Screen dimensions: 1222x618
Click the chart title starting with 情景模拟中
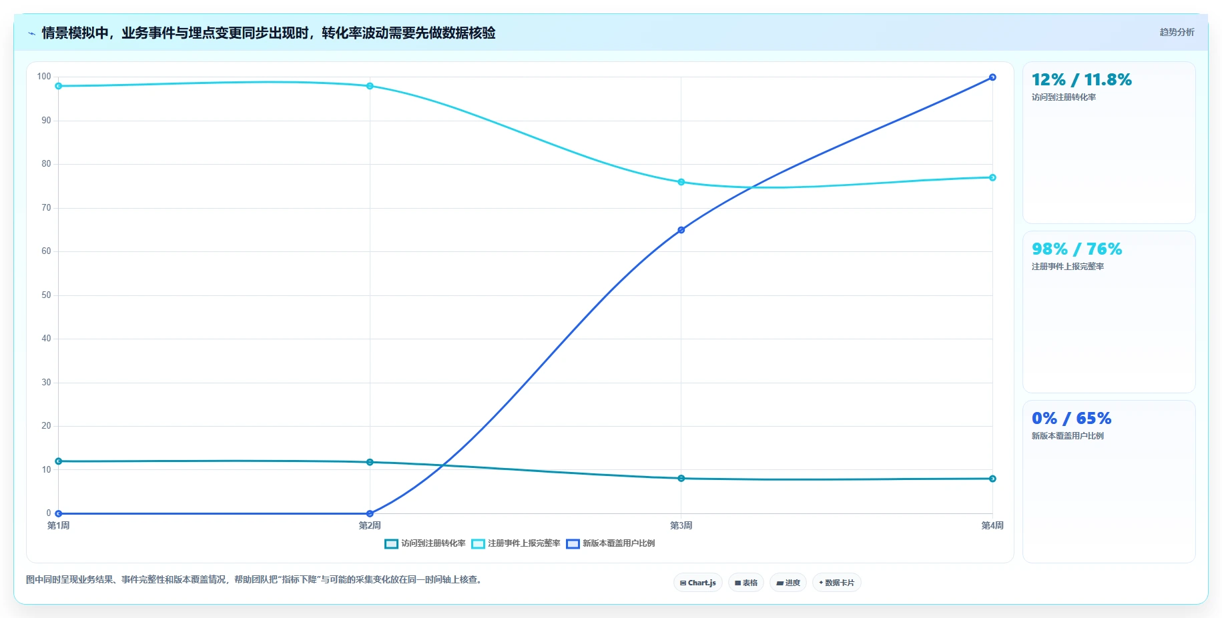tap(268, 33)
